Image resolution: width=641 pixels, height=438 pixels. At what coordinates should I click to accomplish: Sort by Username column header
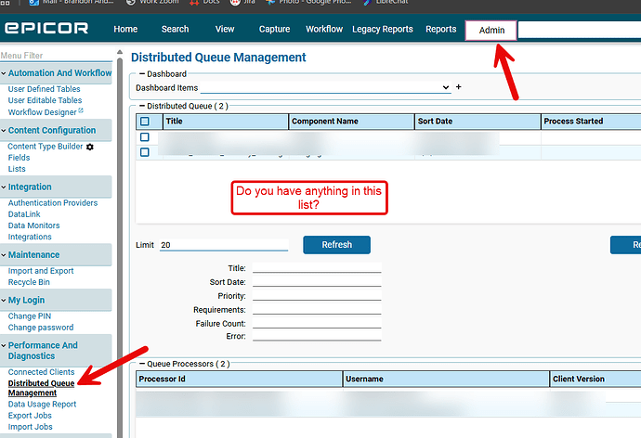(446, 380)
